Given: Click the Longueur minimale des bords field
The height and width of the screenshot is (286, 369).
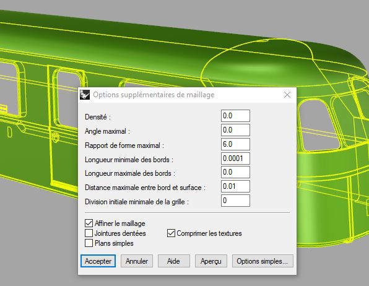Looking at the screenshot, I should pyautogui.click(x=235, y=158).
